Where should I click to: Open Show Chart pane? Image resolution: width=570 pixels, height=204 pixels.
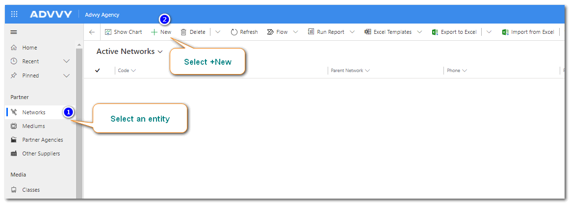pyautogui.click(x=123, y=32)
